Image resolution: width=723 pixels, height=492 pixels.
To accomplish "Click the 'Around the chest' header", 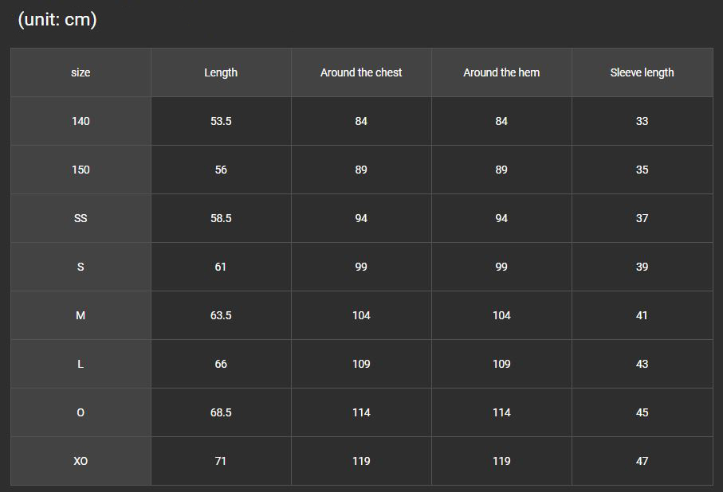I will [x=361, y=72].
